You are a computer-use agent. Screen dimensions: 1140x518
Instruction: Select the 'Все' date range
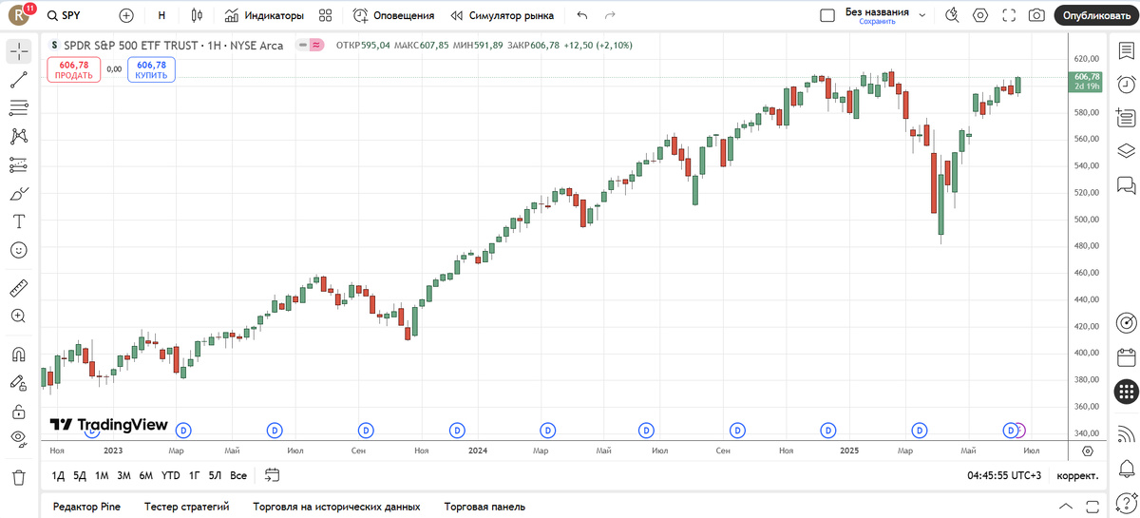(238, 475)
